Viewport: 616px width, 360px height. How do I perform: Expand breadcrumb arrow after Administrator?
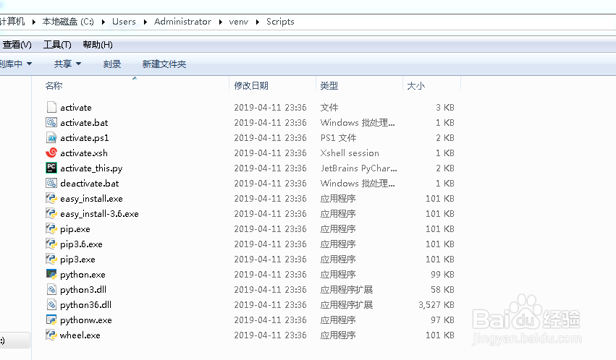(x=220, y=22)
